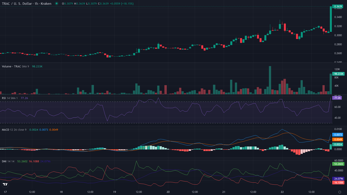Click the 0.0024 histogram value in MACD legend
The width and height of the screenshot is (347, 195).
(34, 129)
